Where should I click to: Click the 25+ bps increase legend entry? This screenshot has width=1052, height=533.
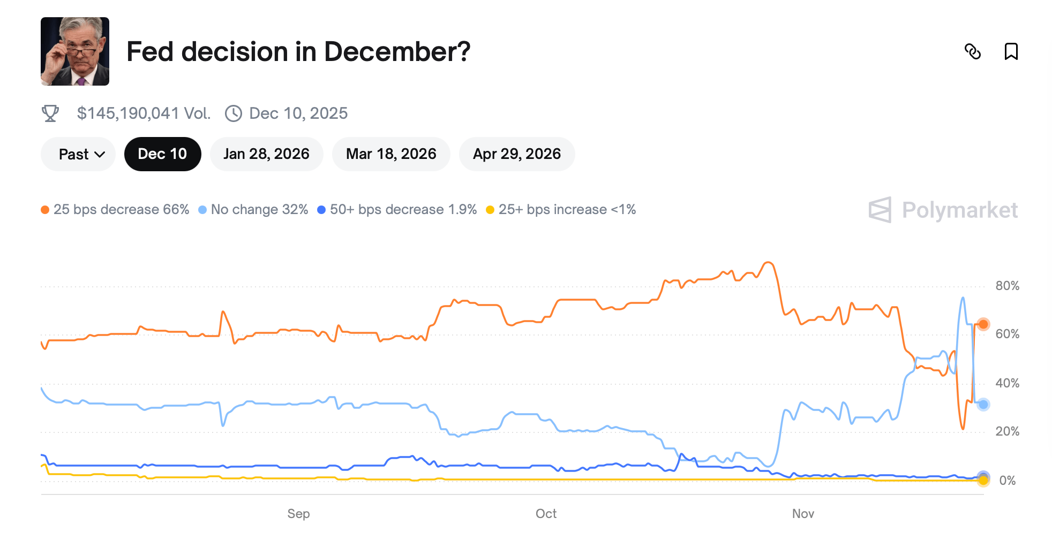(561, 209)
